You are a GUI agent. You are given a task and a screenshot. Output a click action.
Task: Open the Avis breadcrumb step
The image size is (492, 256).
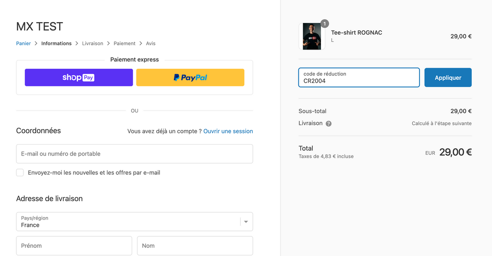point(150,43)
